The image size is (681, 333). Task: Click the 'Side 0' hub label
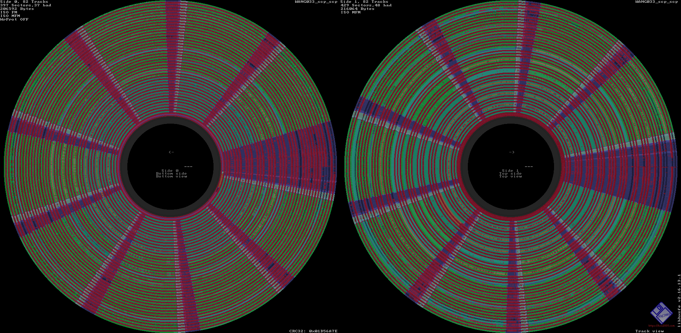click(170, 171)
